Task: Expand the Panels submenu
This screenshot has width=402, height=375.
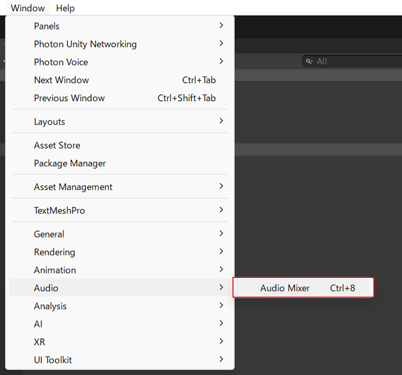Action: [120, 26]
